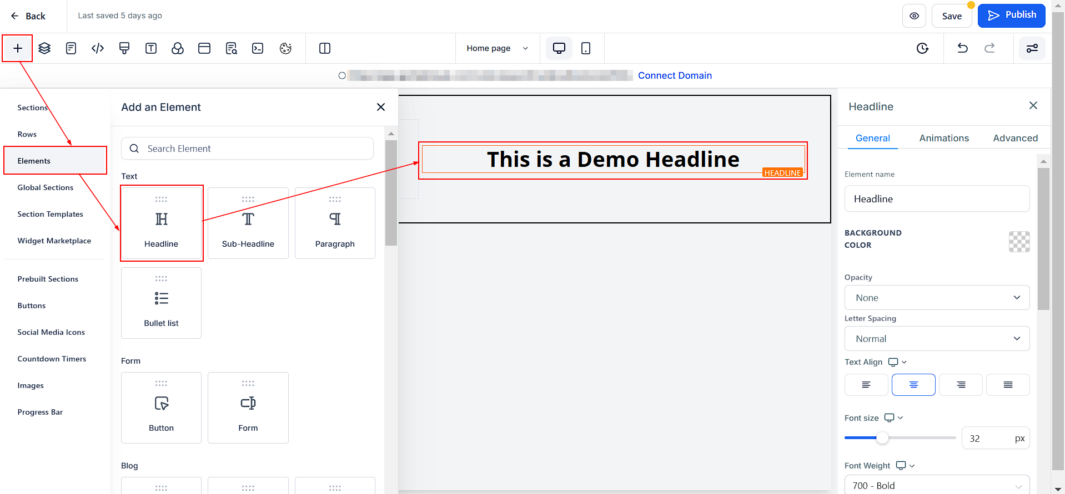The image size is (1065, 494).
Task: Add the Button element
Action: pyautogui.click(x=162, y=408)
